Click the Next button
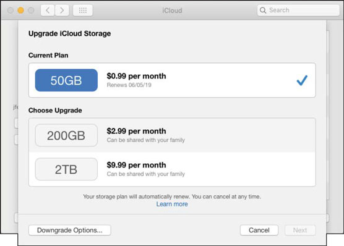This screenshot has width=344, height=246. 300,230
